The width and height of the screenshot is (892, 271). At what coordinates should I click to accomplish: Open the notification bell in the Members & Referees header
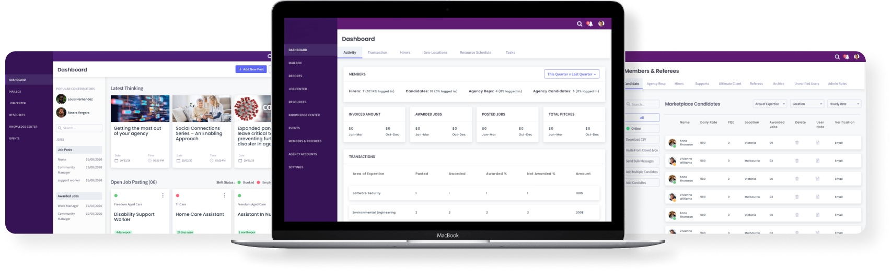[x=846, y=57]
